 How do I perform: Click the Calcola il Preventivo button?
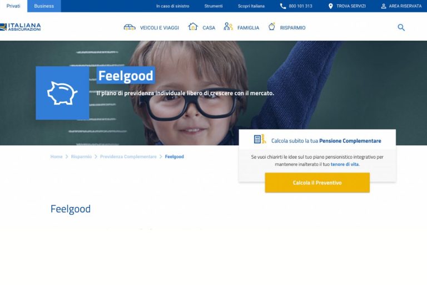coord(317,183)
